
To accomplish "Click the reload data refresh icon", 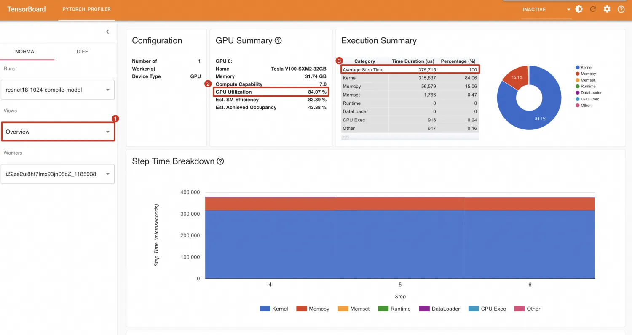I will [593, 9].
